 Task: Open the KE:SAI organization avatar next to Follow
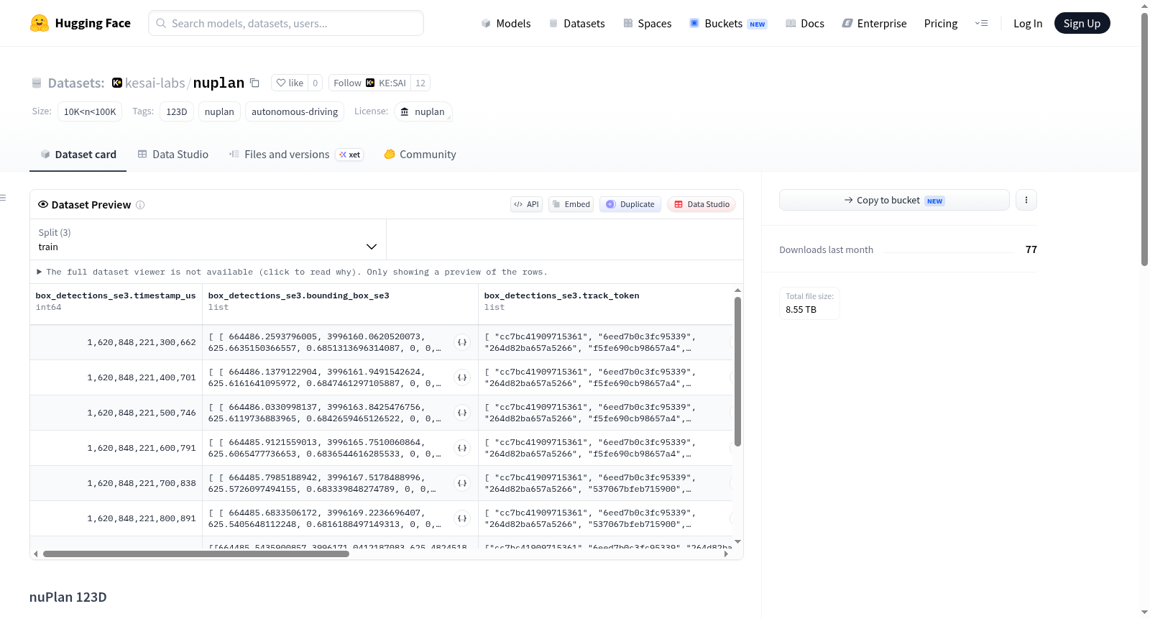tap(370, 83)
